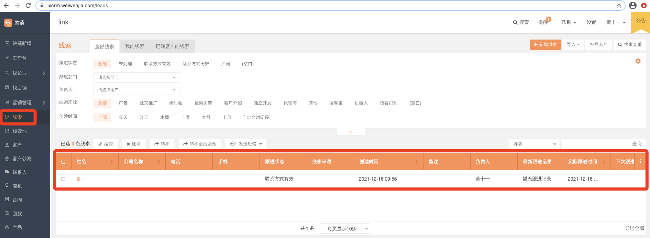Bookmark this page with the star icon

(619, 6)
